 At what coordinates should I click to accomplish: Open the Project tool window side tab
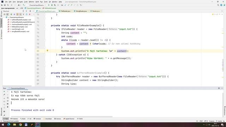tap(1, 13)
